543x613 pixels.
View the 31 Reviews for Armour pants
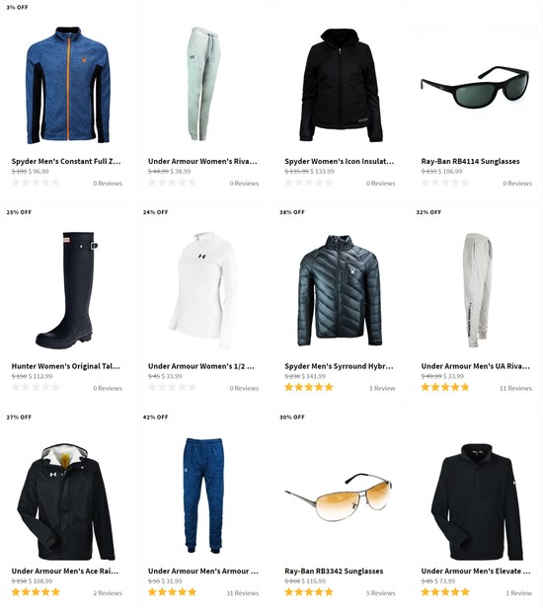(243, 593)
